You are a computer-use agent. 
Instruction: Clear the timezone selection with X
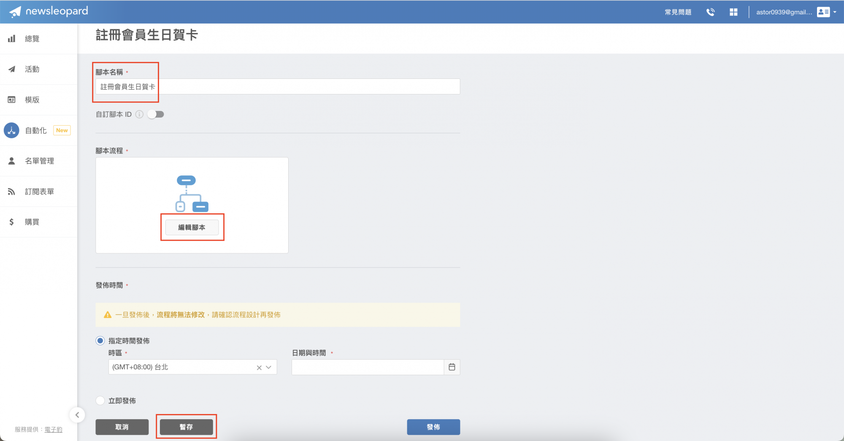(x=259, y=368)
